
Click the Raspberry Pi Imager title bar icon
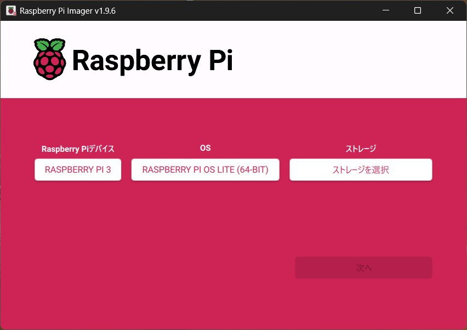10,10
